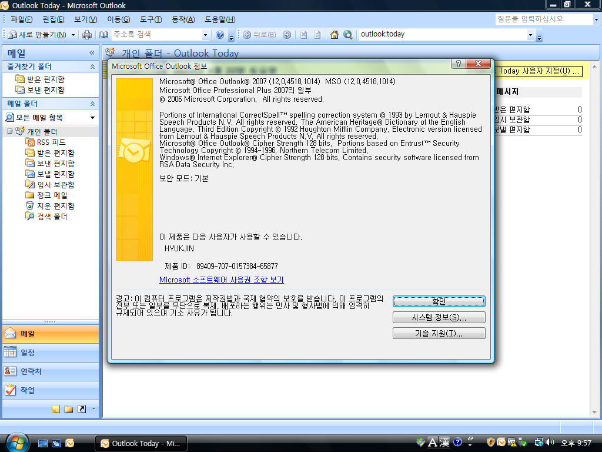Open outlook:today address dropdown arrow
The width and height of the screenshot is (602, 452).
click(530, 35)
